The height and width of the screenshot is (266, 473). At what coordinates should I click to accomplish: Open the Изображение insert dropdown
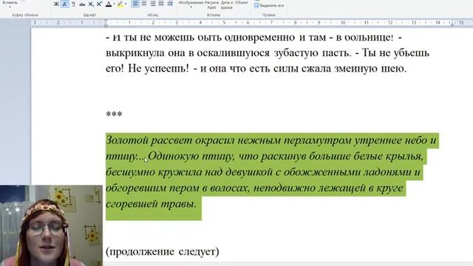click(191, 4)
